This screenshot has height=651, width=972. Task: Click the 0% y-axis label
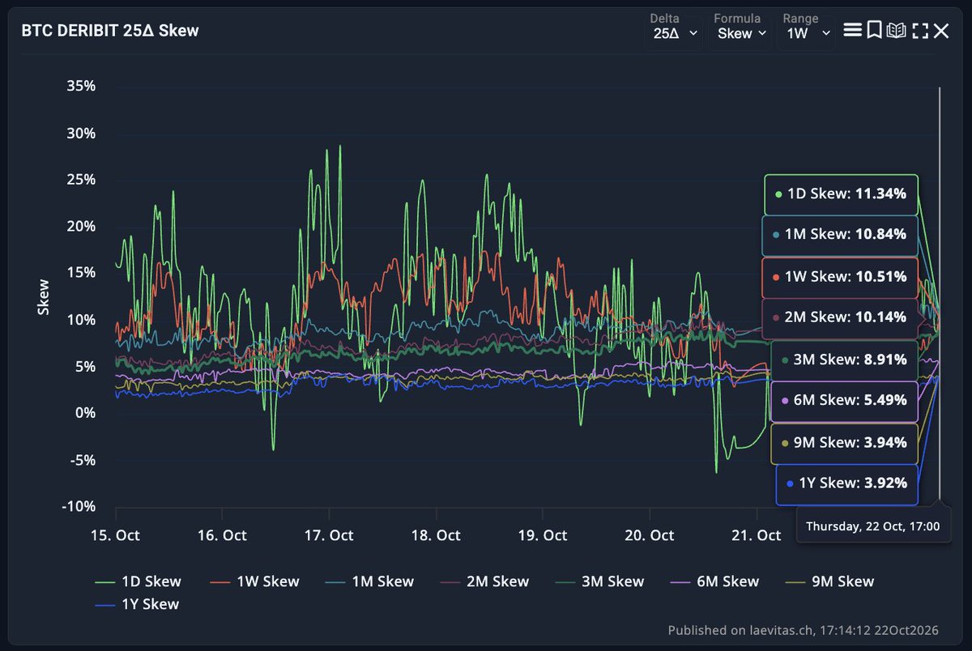click(x=86, y=413)
